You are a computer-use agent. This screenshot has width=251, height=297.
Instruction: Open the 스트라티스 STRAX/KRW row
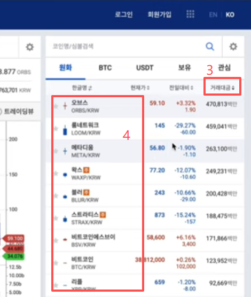coord(145,218)
